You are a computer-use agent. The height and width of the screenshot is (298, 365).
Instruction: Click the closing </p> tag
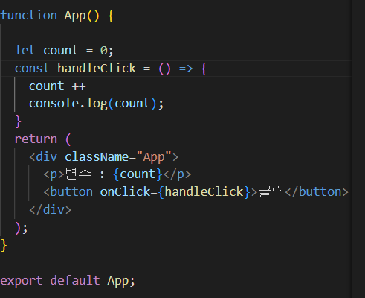(x=178, y=174)
